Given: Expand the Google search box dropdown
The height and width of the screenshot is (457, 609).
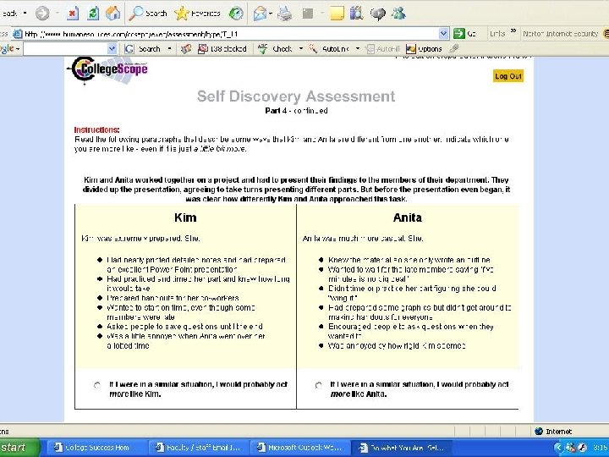Looking at the screenshot, I should click(x=112, y=48).
